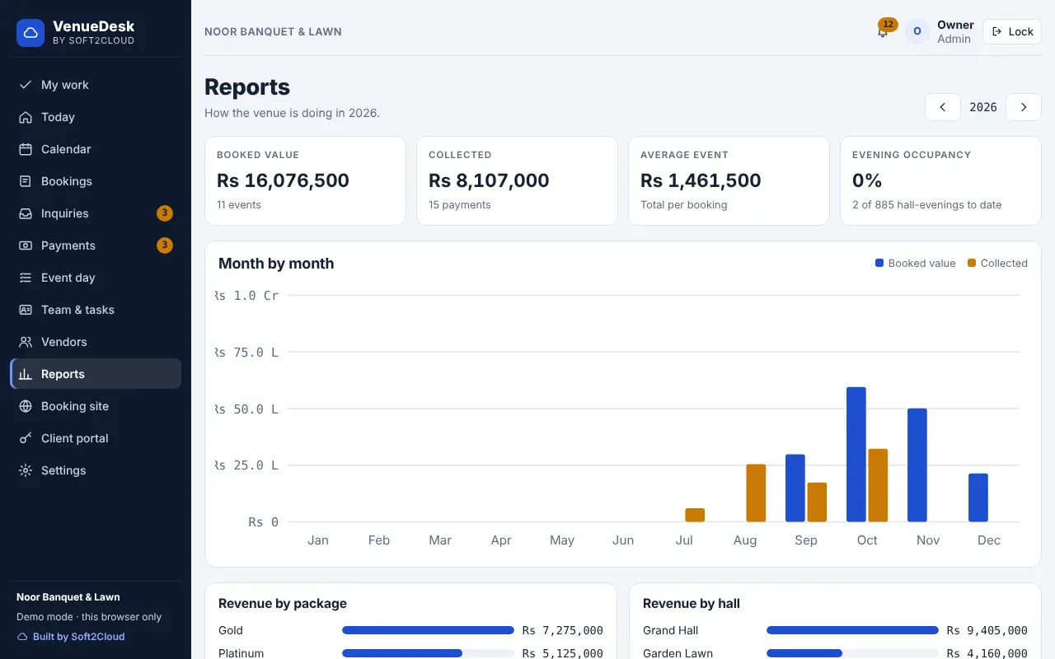Go to next year with right chevron
This screenshot has height=659, width=1055.
tap(1024, 107)
